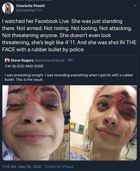Select the CW: BLOOD AND GORE line
This screenshot has width=140, height=171.
(24, 66)
